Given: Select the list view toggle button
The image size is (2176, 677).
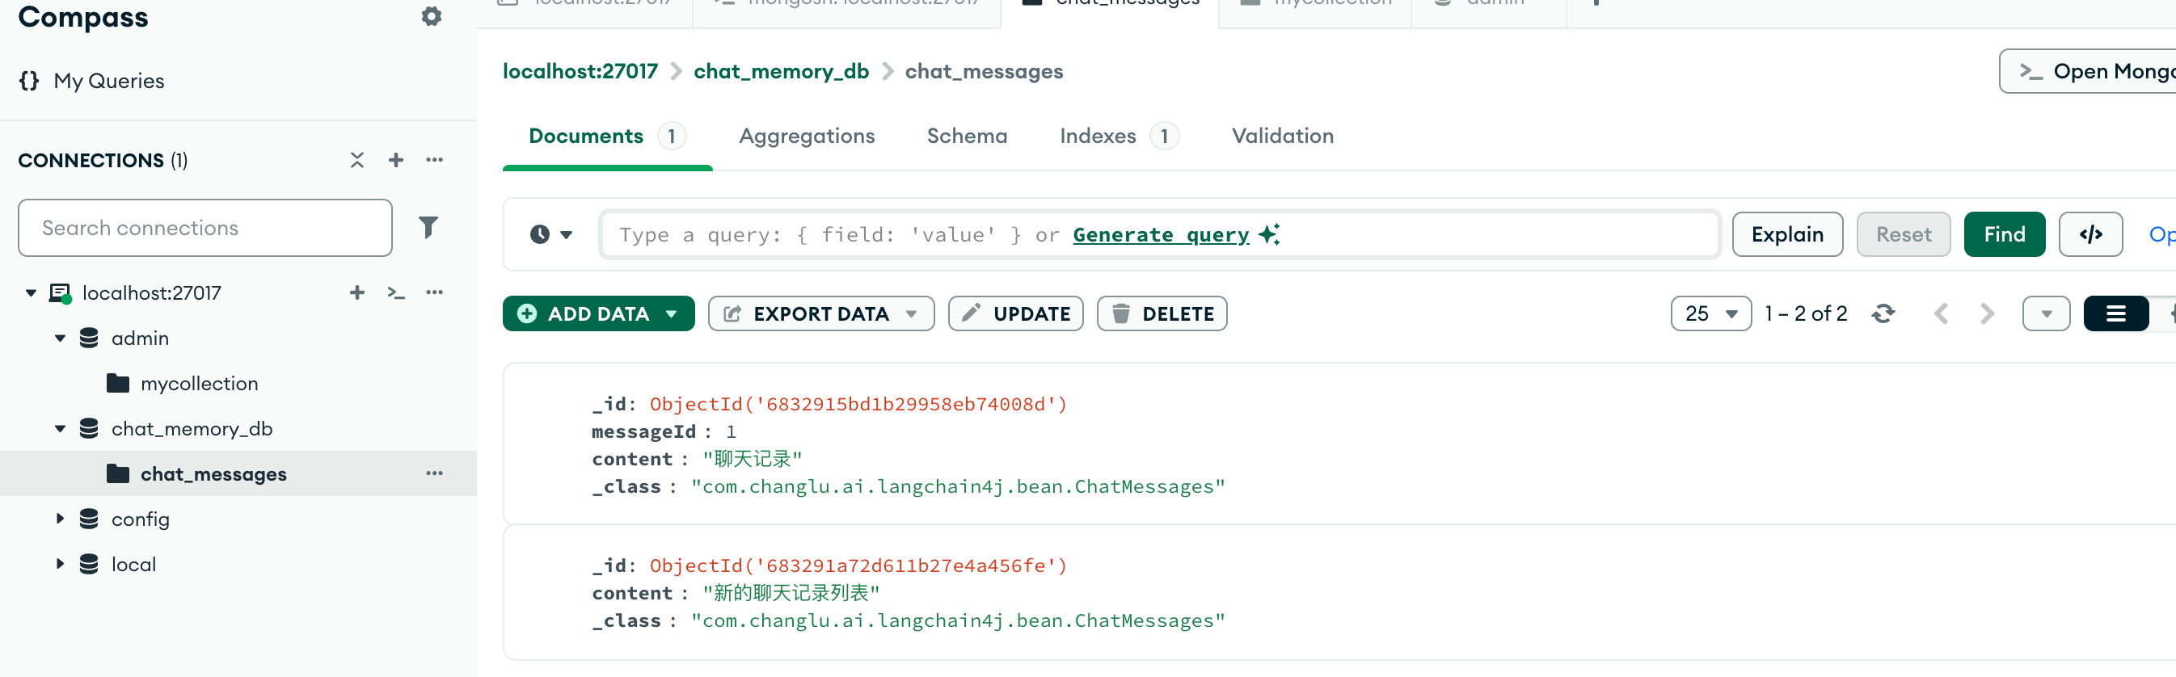Looking at the screenshot, I should click(2116, 314).
